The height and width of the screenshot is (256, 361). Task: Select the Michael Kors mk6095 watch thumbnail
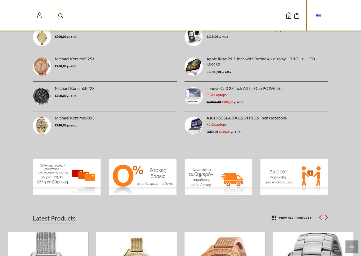(42, 126)
